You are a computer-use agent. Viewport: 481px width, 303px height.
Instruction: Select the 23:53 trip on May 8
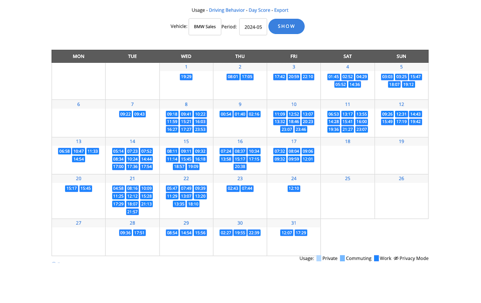[x=200, y=129]
